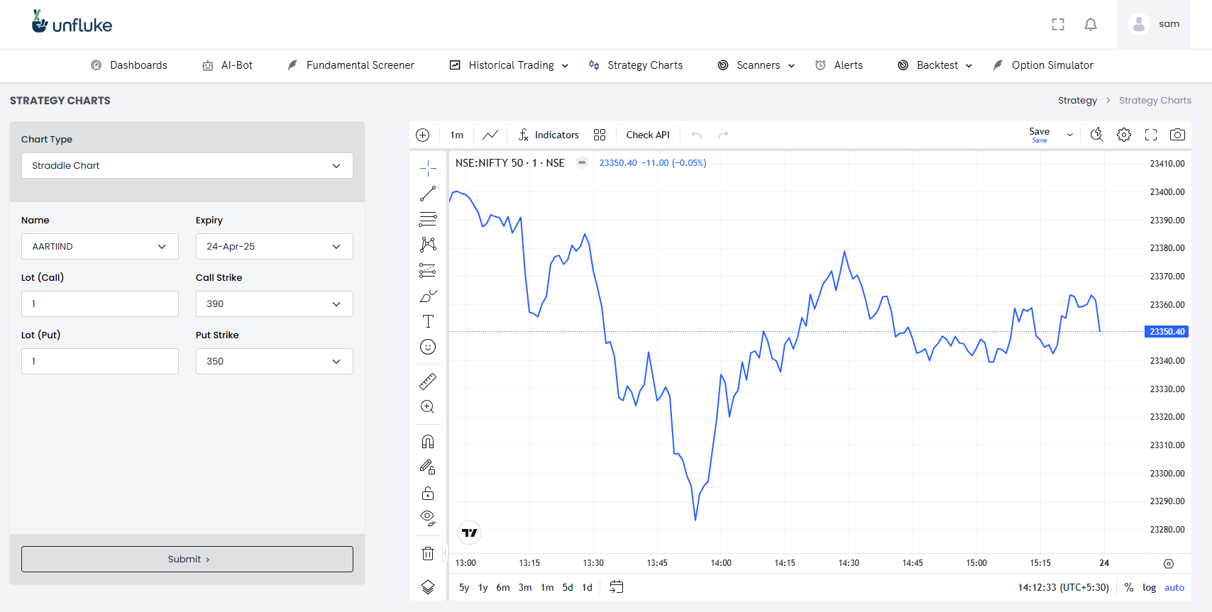Click the Lot (Put) input field

[x=100, y=361]
